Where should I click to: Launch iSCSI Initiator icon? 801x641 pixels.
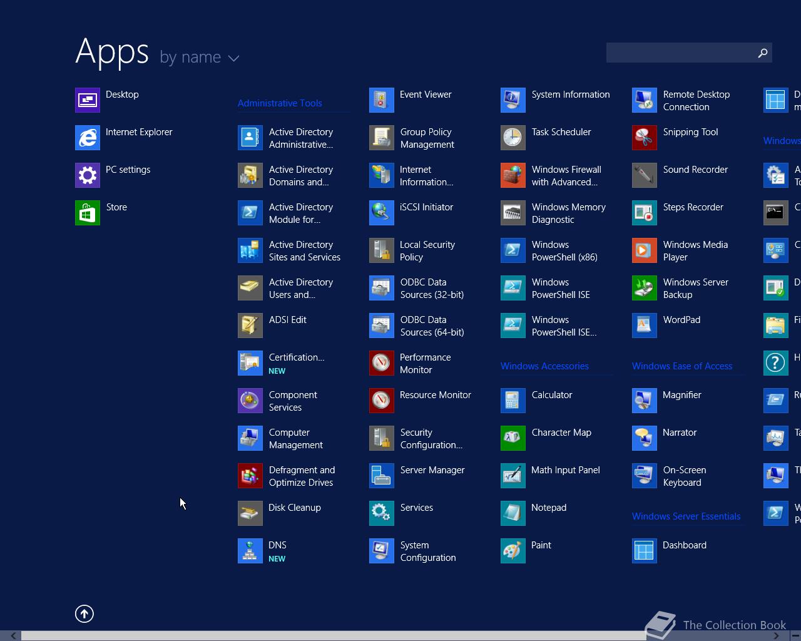point(382,213)
